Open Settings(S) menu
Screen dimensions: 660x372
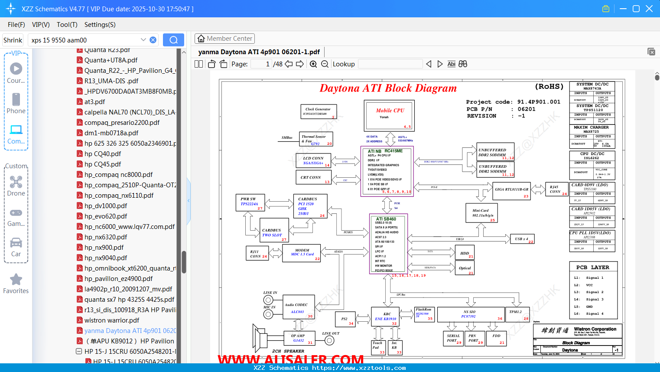click(100, 25)
